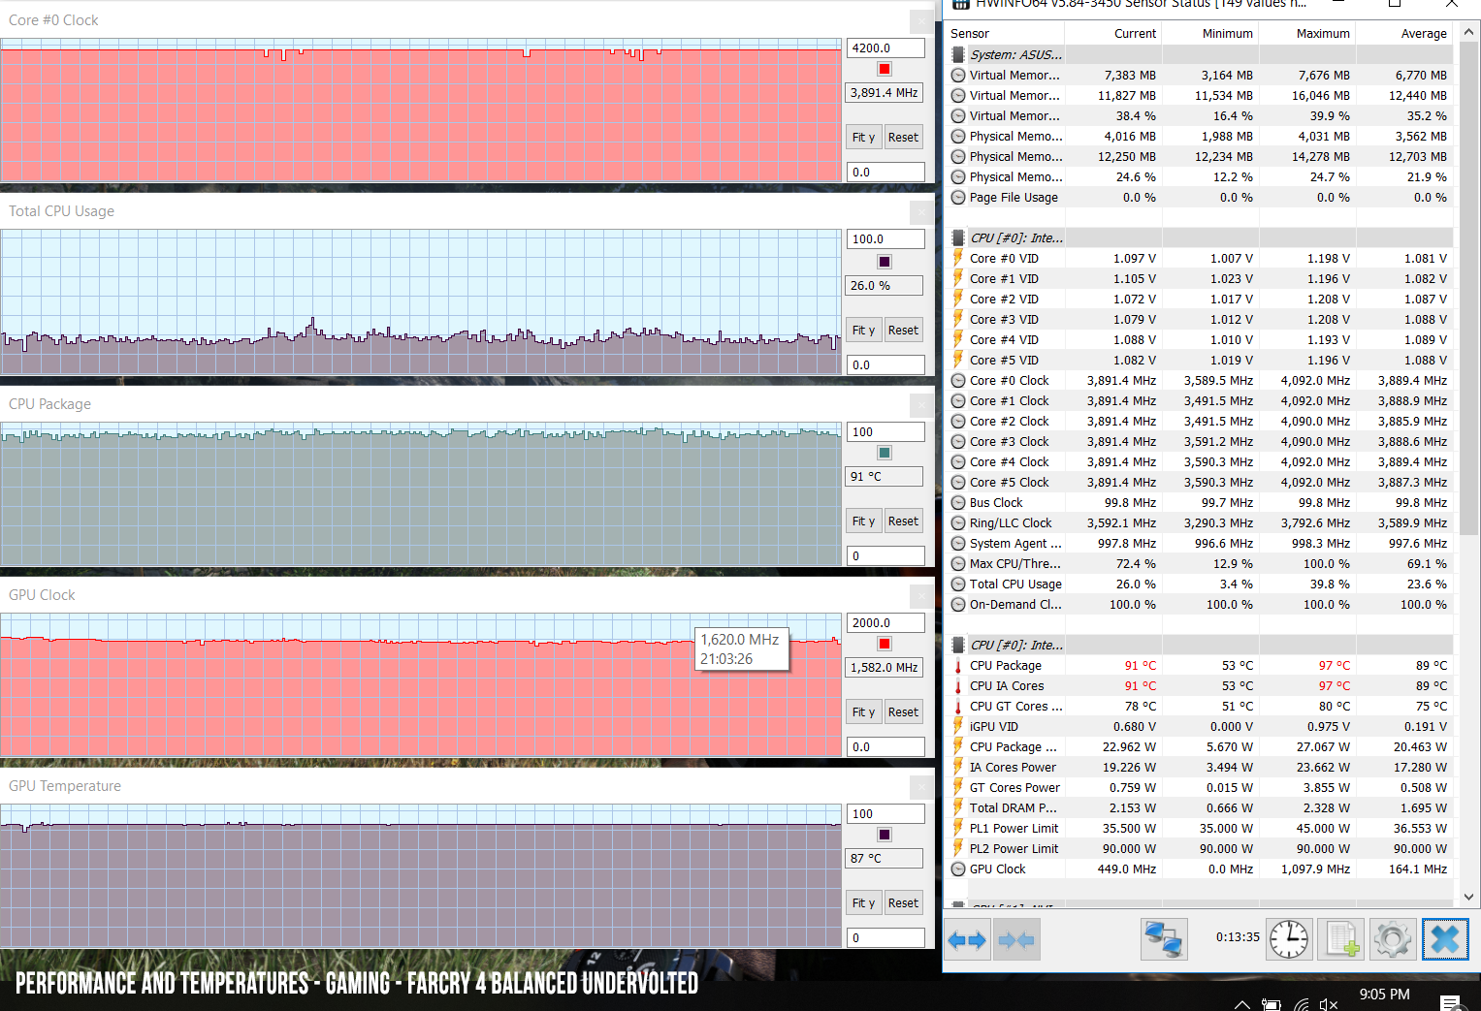This screenshot has height=1011, width=1481.
Task: Click Reset in CPU Package graph
Action: (903, 521)
